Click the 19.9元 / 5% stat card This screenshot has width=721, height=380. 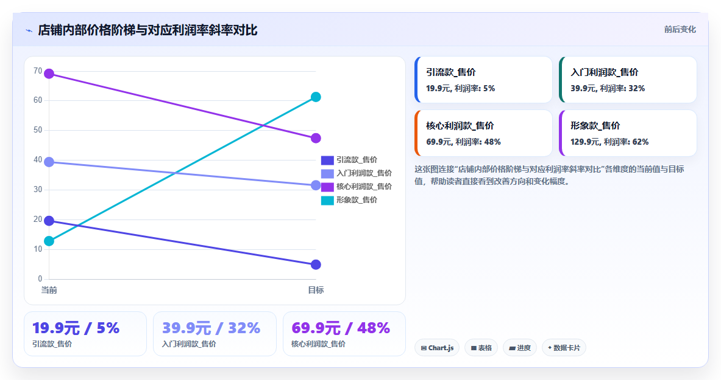point(85,334)
